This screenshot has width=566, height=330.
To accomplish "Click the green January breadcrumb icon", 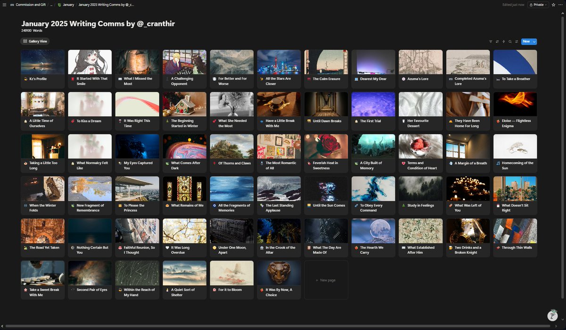I will [x=59, y=5].
